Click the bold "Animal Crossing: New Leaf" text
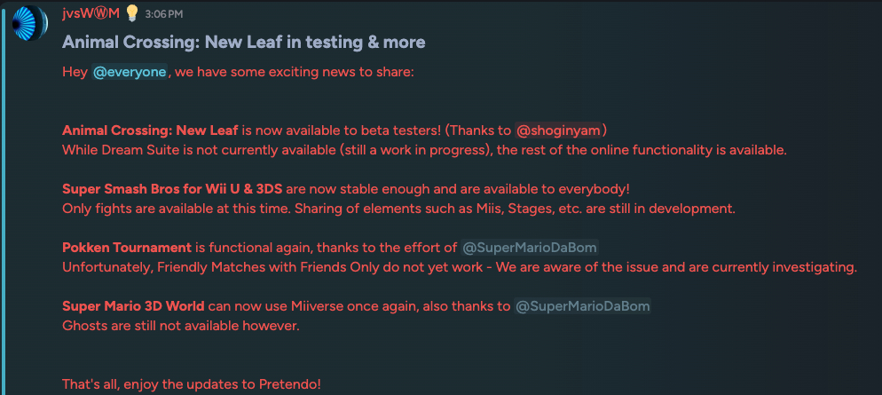 pos(150,130)
